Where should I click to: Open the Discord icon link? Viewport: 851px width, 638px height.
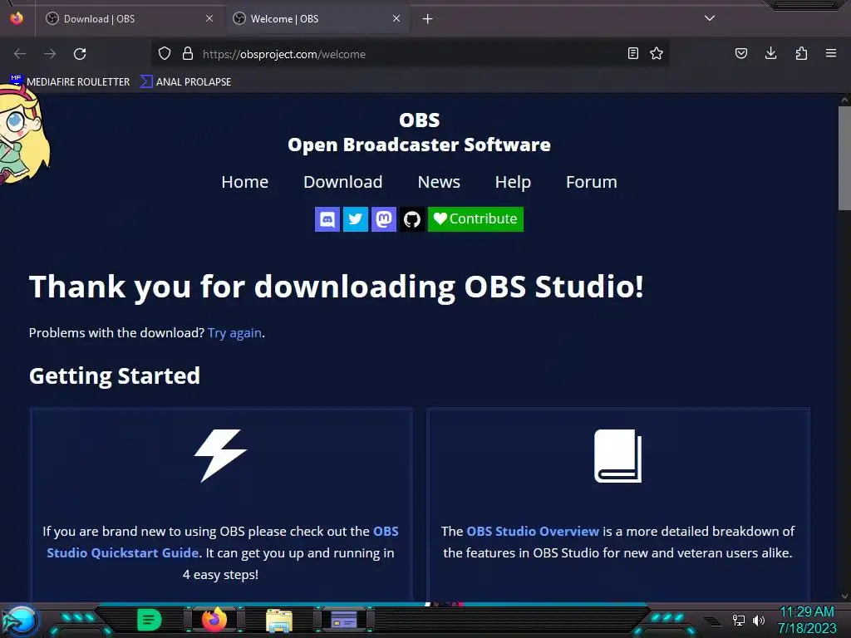(x=327, y=219)
